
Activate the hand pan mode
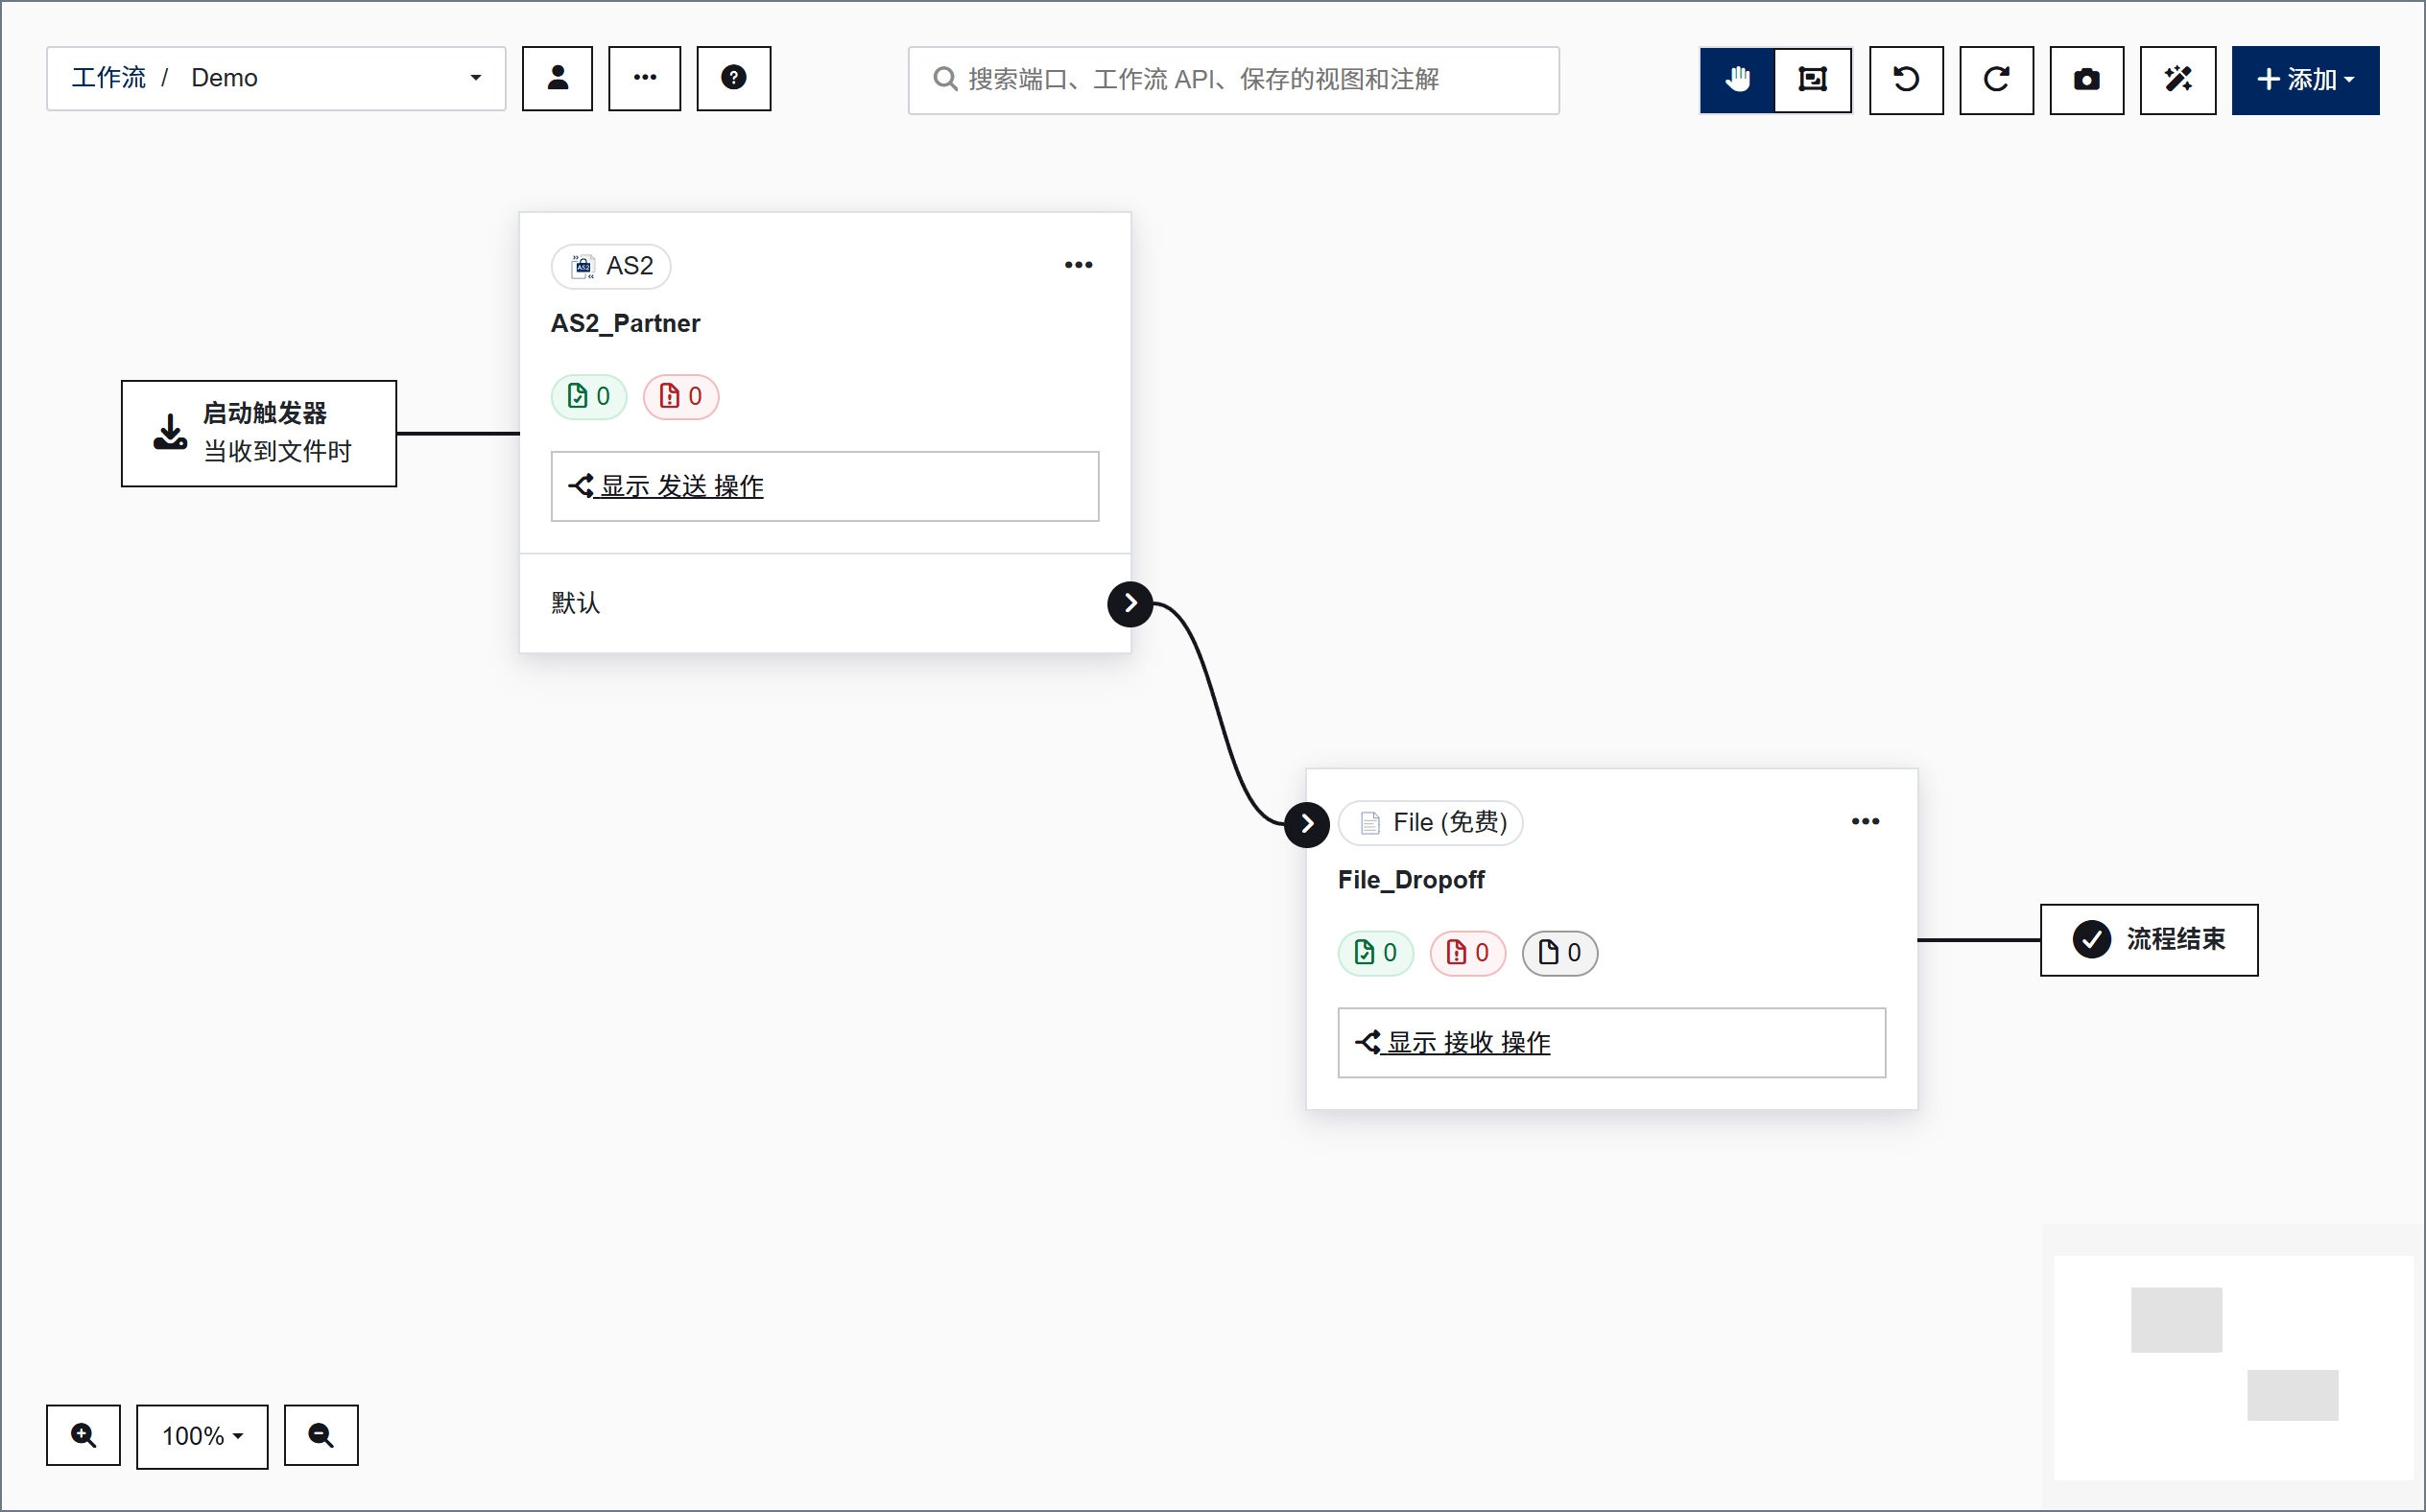point(1737,79)
